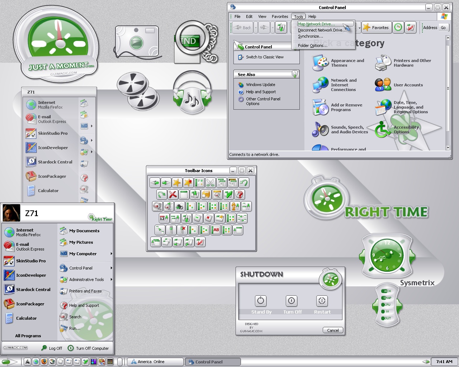Click the camera icon on the desktop
Screen dimensions: 459x367
137,42
